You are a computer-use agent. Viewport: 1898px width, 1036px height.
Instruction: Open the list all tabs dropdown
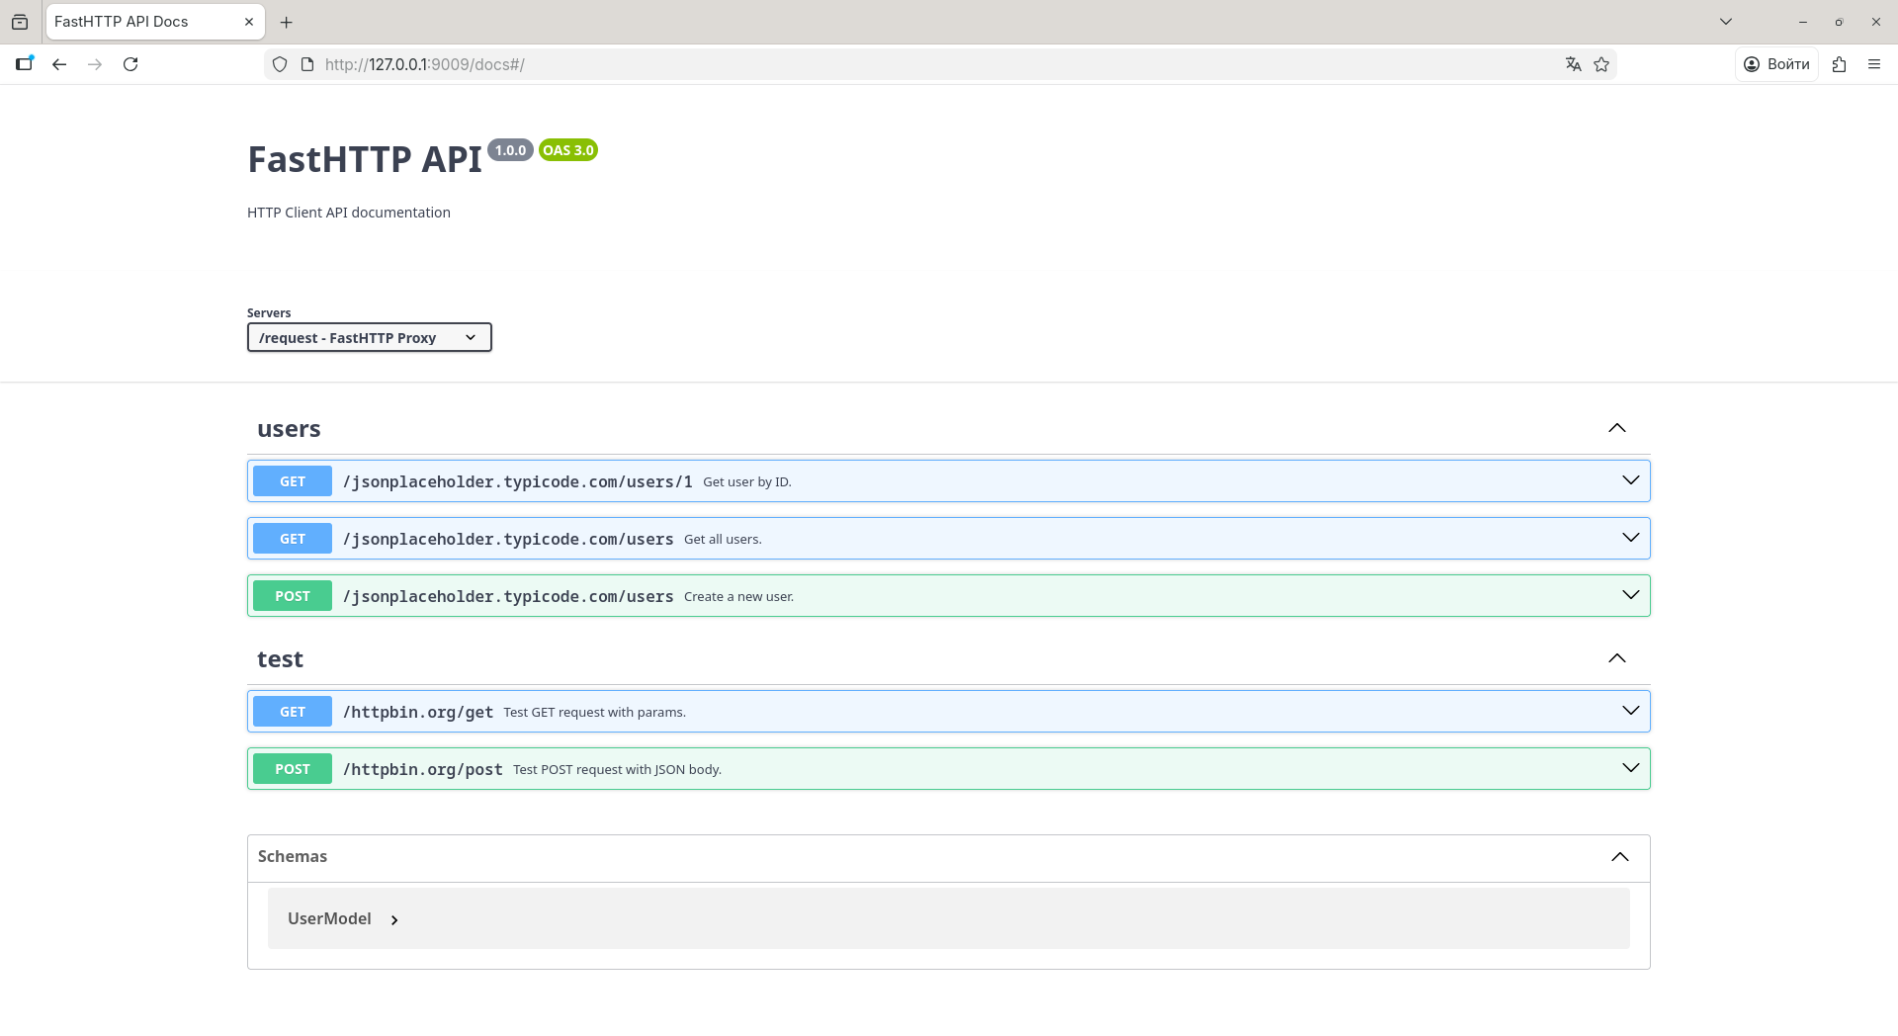1726,22
